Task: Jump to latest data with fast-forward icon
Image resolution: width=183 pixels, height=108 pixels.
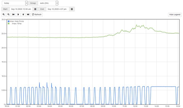Action: 28,14
